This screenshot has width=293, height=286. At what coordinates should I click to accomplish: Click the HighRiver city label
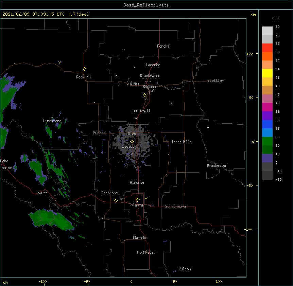(x=146, y=252)
